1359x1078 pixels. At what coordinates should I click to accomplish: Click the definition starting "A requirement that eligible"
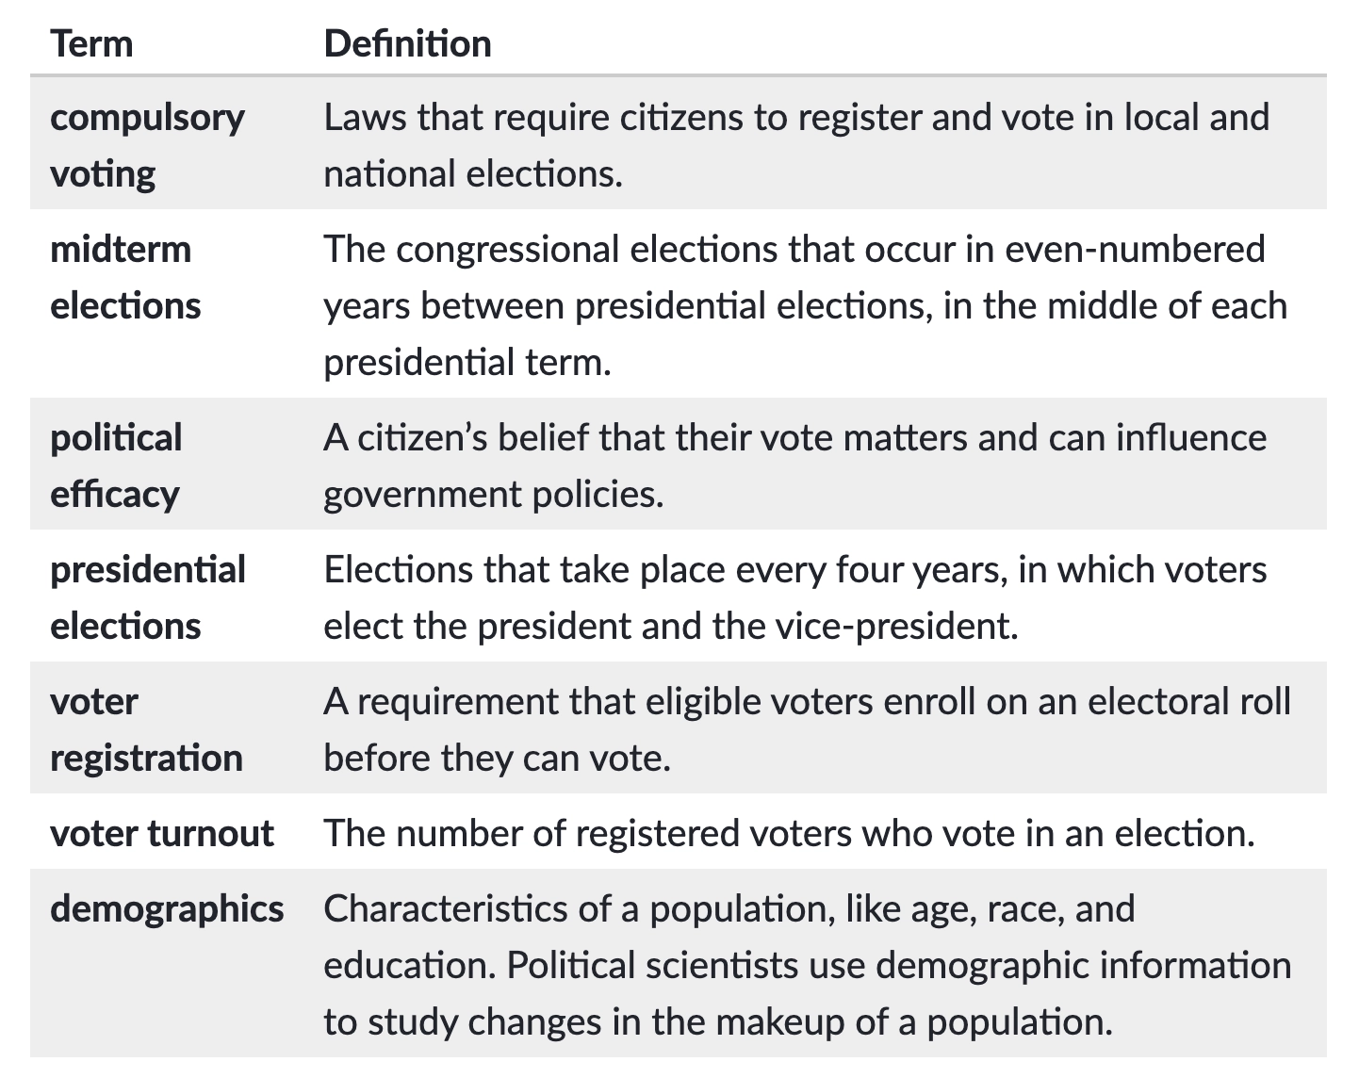[806, 729]
